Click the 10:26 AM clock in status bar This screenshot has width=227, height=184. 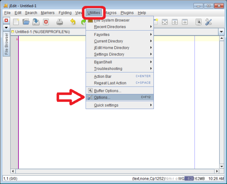tap(216, 179)
